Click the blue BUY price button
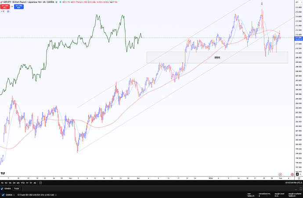 (x=19, y=7)
